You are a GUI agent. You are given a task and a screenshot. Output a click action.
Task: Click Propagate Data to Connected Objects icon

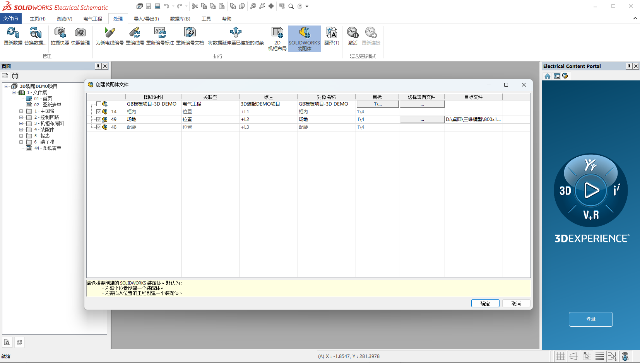[236, 36]
